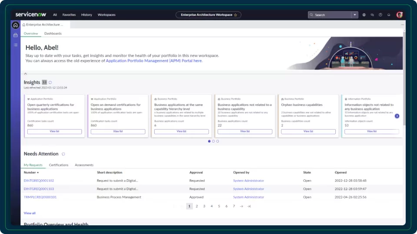
Task: Select the third carousel page dot
Action: click(218, 141)
